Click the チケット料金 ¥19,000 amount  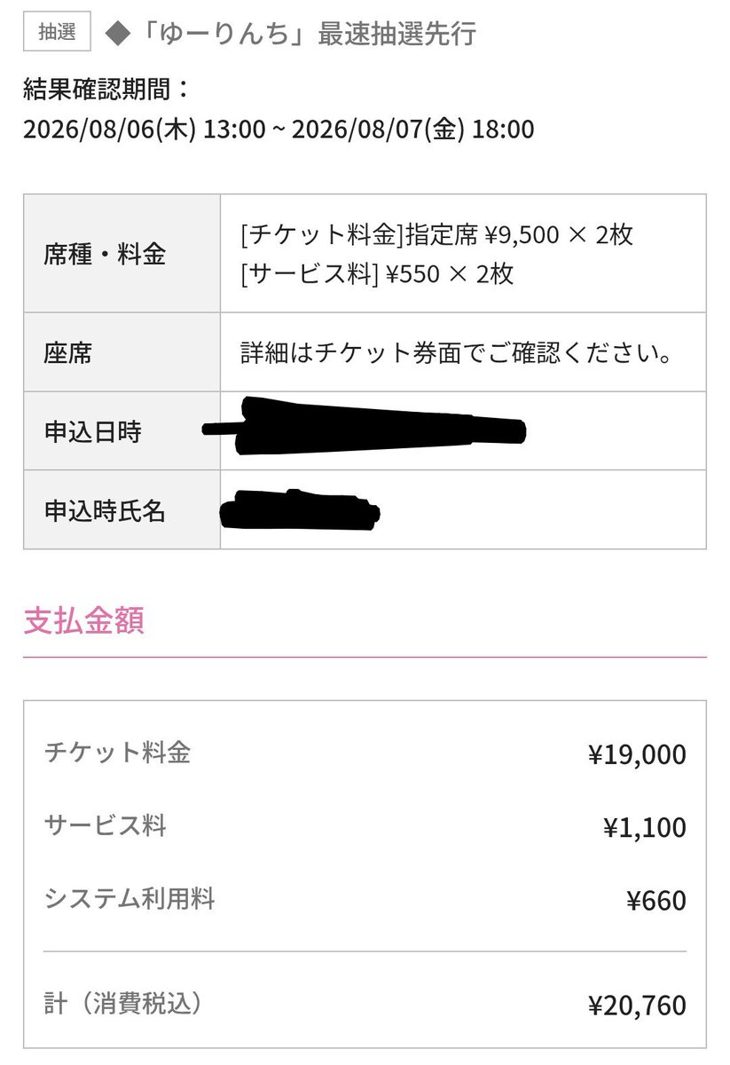click(637, 754)
